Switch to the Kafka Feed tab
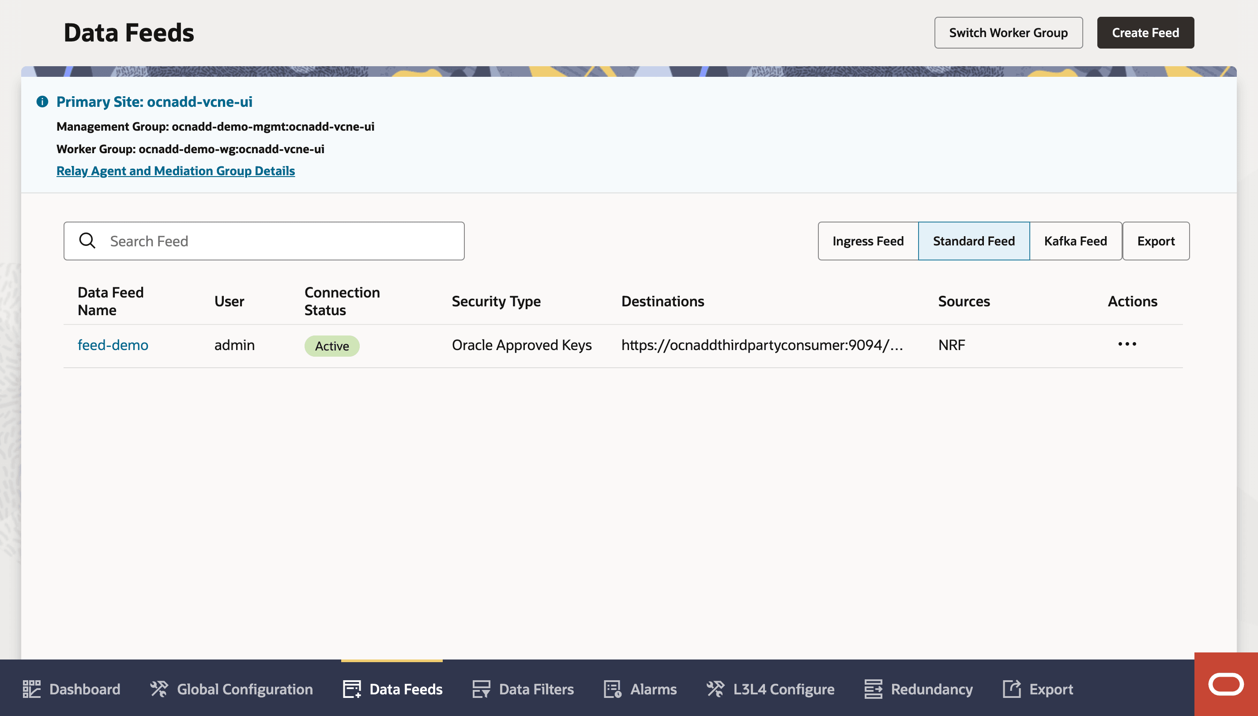1258x716 pixels. tap(1075, 241)
